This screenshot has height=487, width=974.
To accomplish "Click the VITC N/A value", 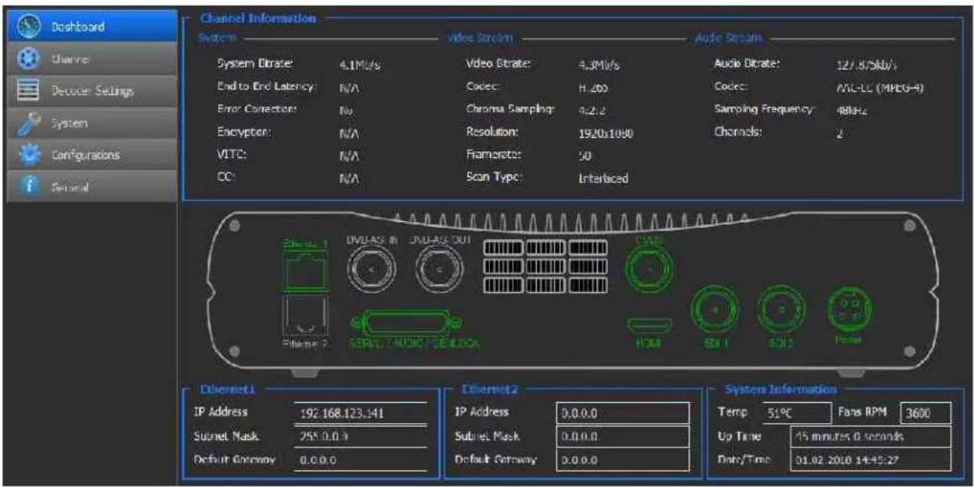I will coord(349,157).
